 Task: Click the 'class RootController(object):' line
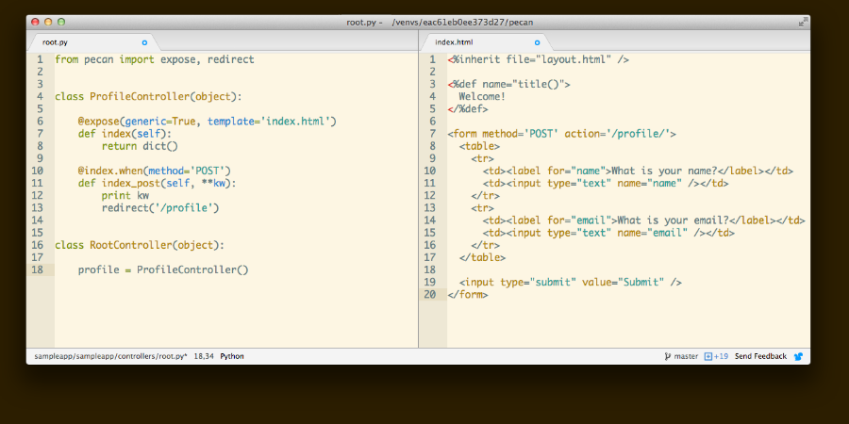[140, 245]
